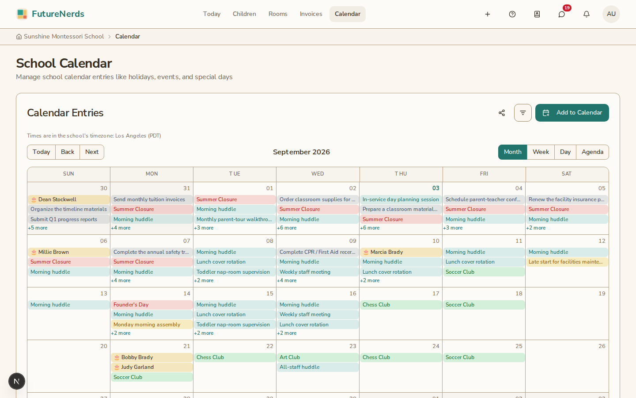Switch to Agenda view
The width and height of the screenshot is (636, 398).
(592, 152)
